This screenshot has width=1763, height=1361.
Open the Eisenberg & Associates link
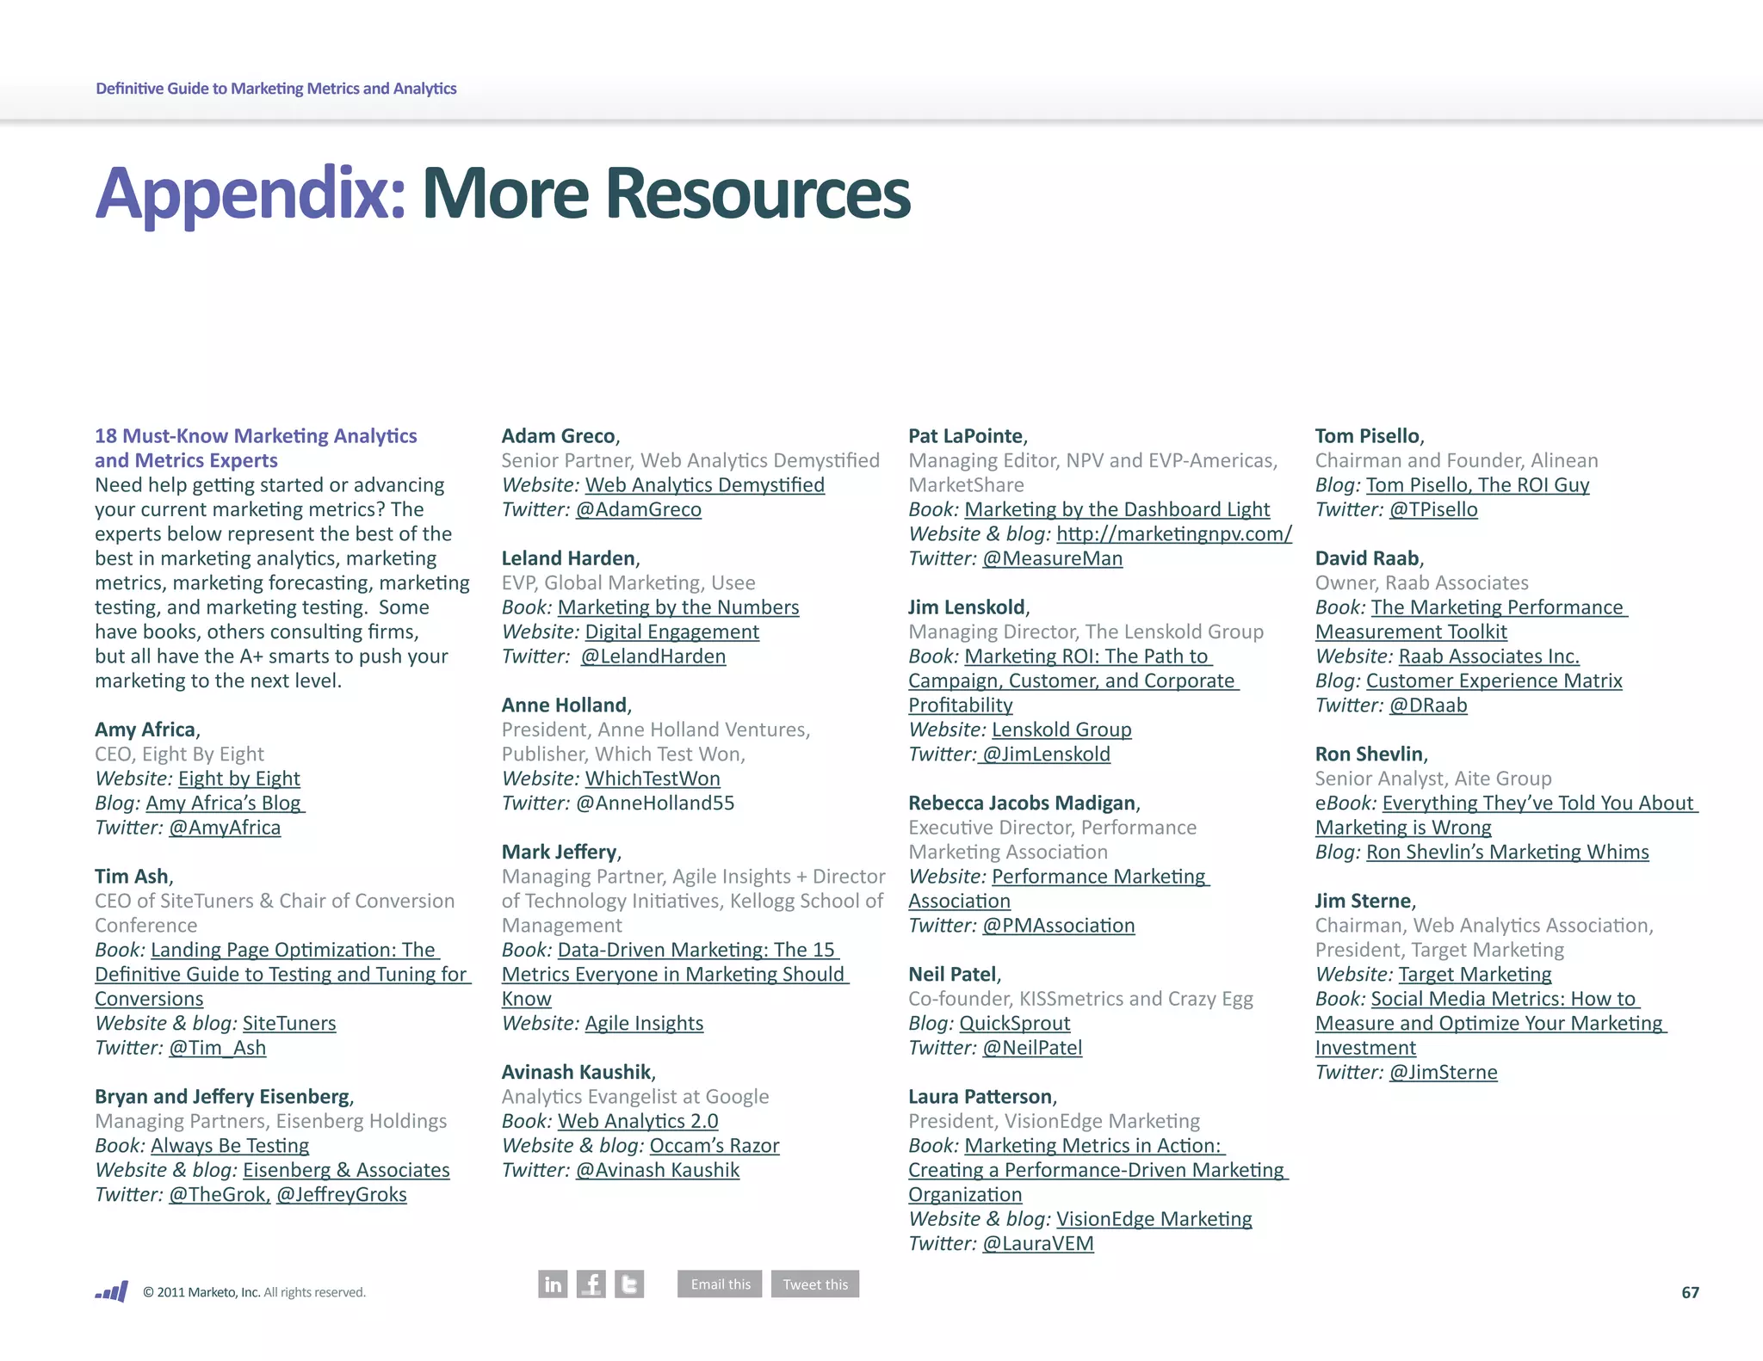coord(346,1170)
